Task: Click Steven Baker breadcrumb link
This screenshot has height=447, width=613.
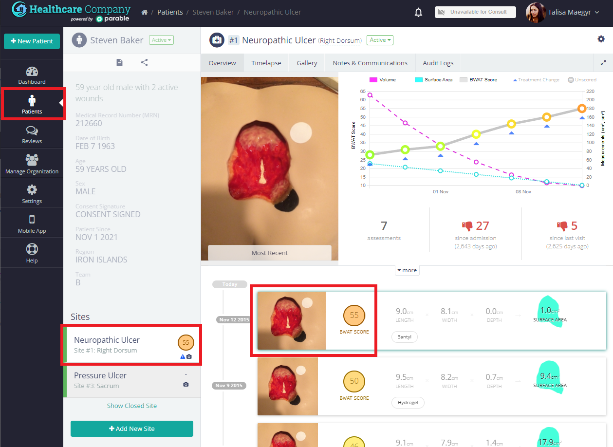Action: (x=213, y=12)
